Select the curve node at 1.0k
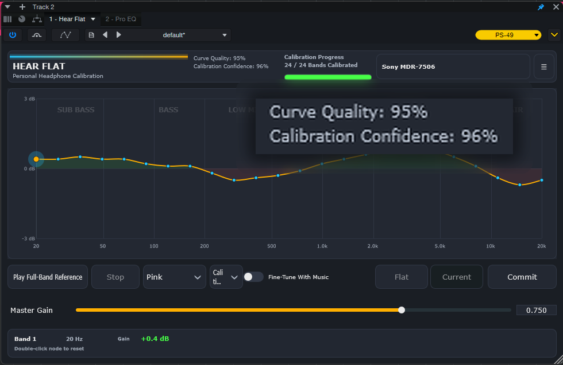 coord(322,164)
